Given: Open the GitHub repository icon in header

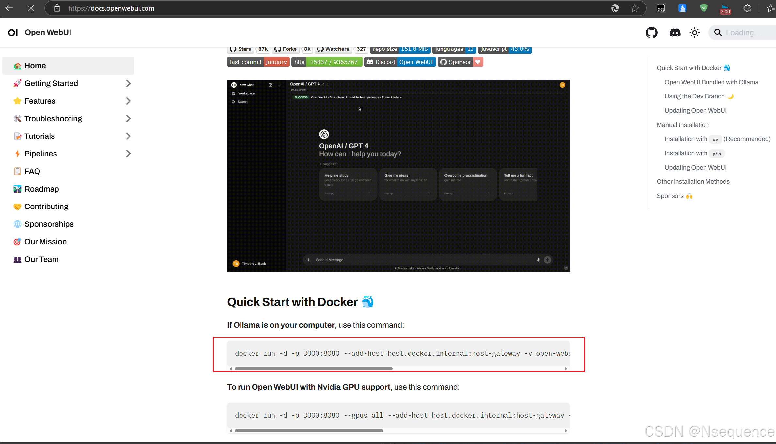Looking at the screenshot, I should (651, 33).
